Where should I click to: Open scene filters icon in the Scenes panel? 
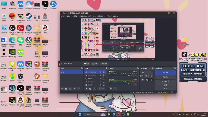[70, 89]
